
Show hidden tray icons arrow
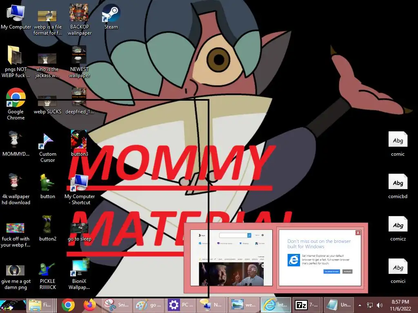360,305
